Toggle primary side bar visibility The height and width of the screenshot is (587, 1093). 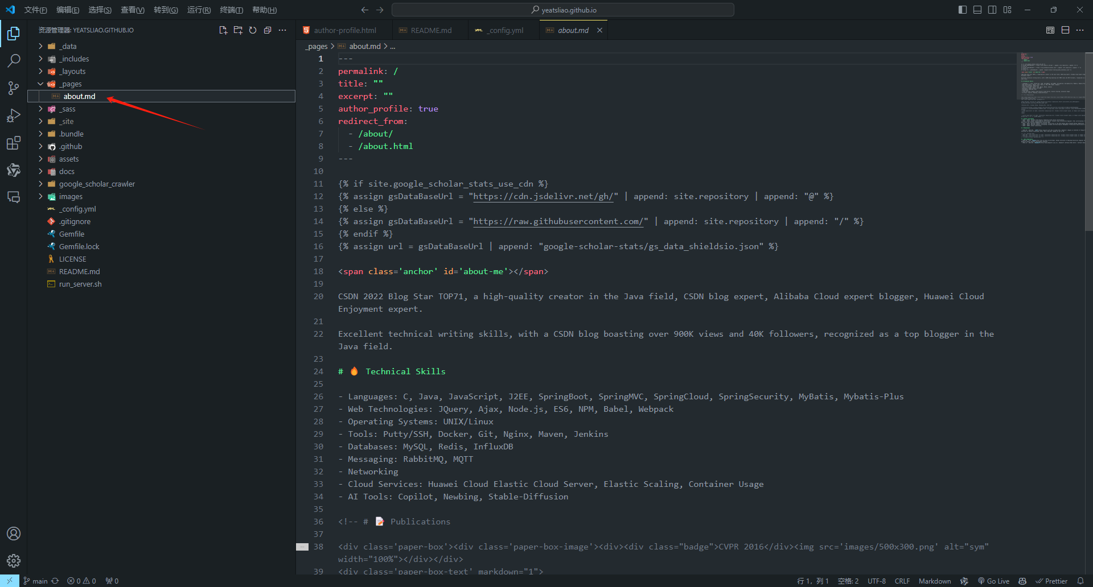[x=963, y=10]
